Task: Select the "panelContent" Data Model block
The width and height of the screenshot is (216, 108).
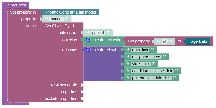Action: coord(71,12)
